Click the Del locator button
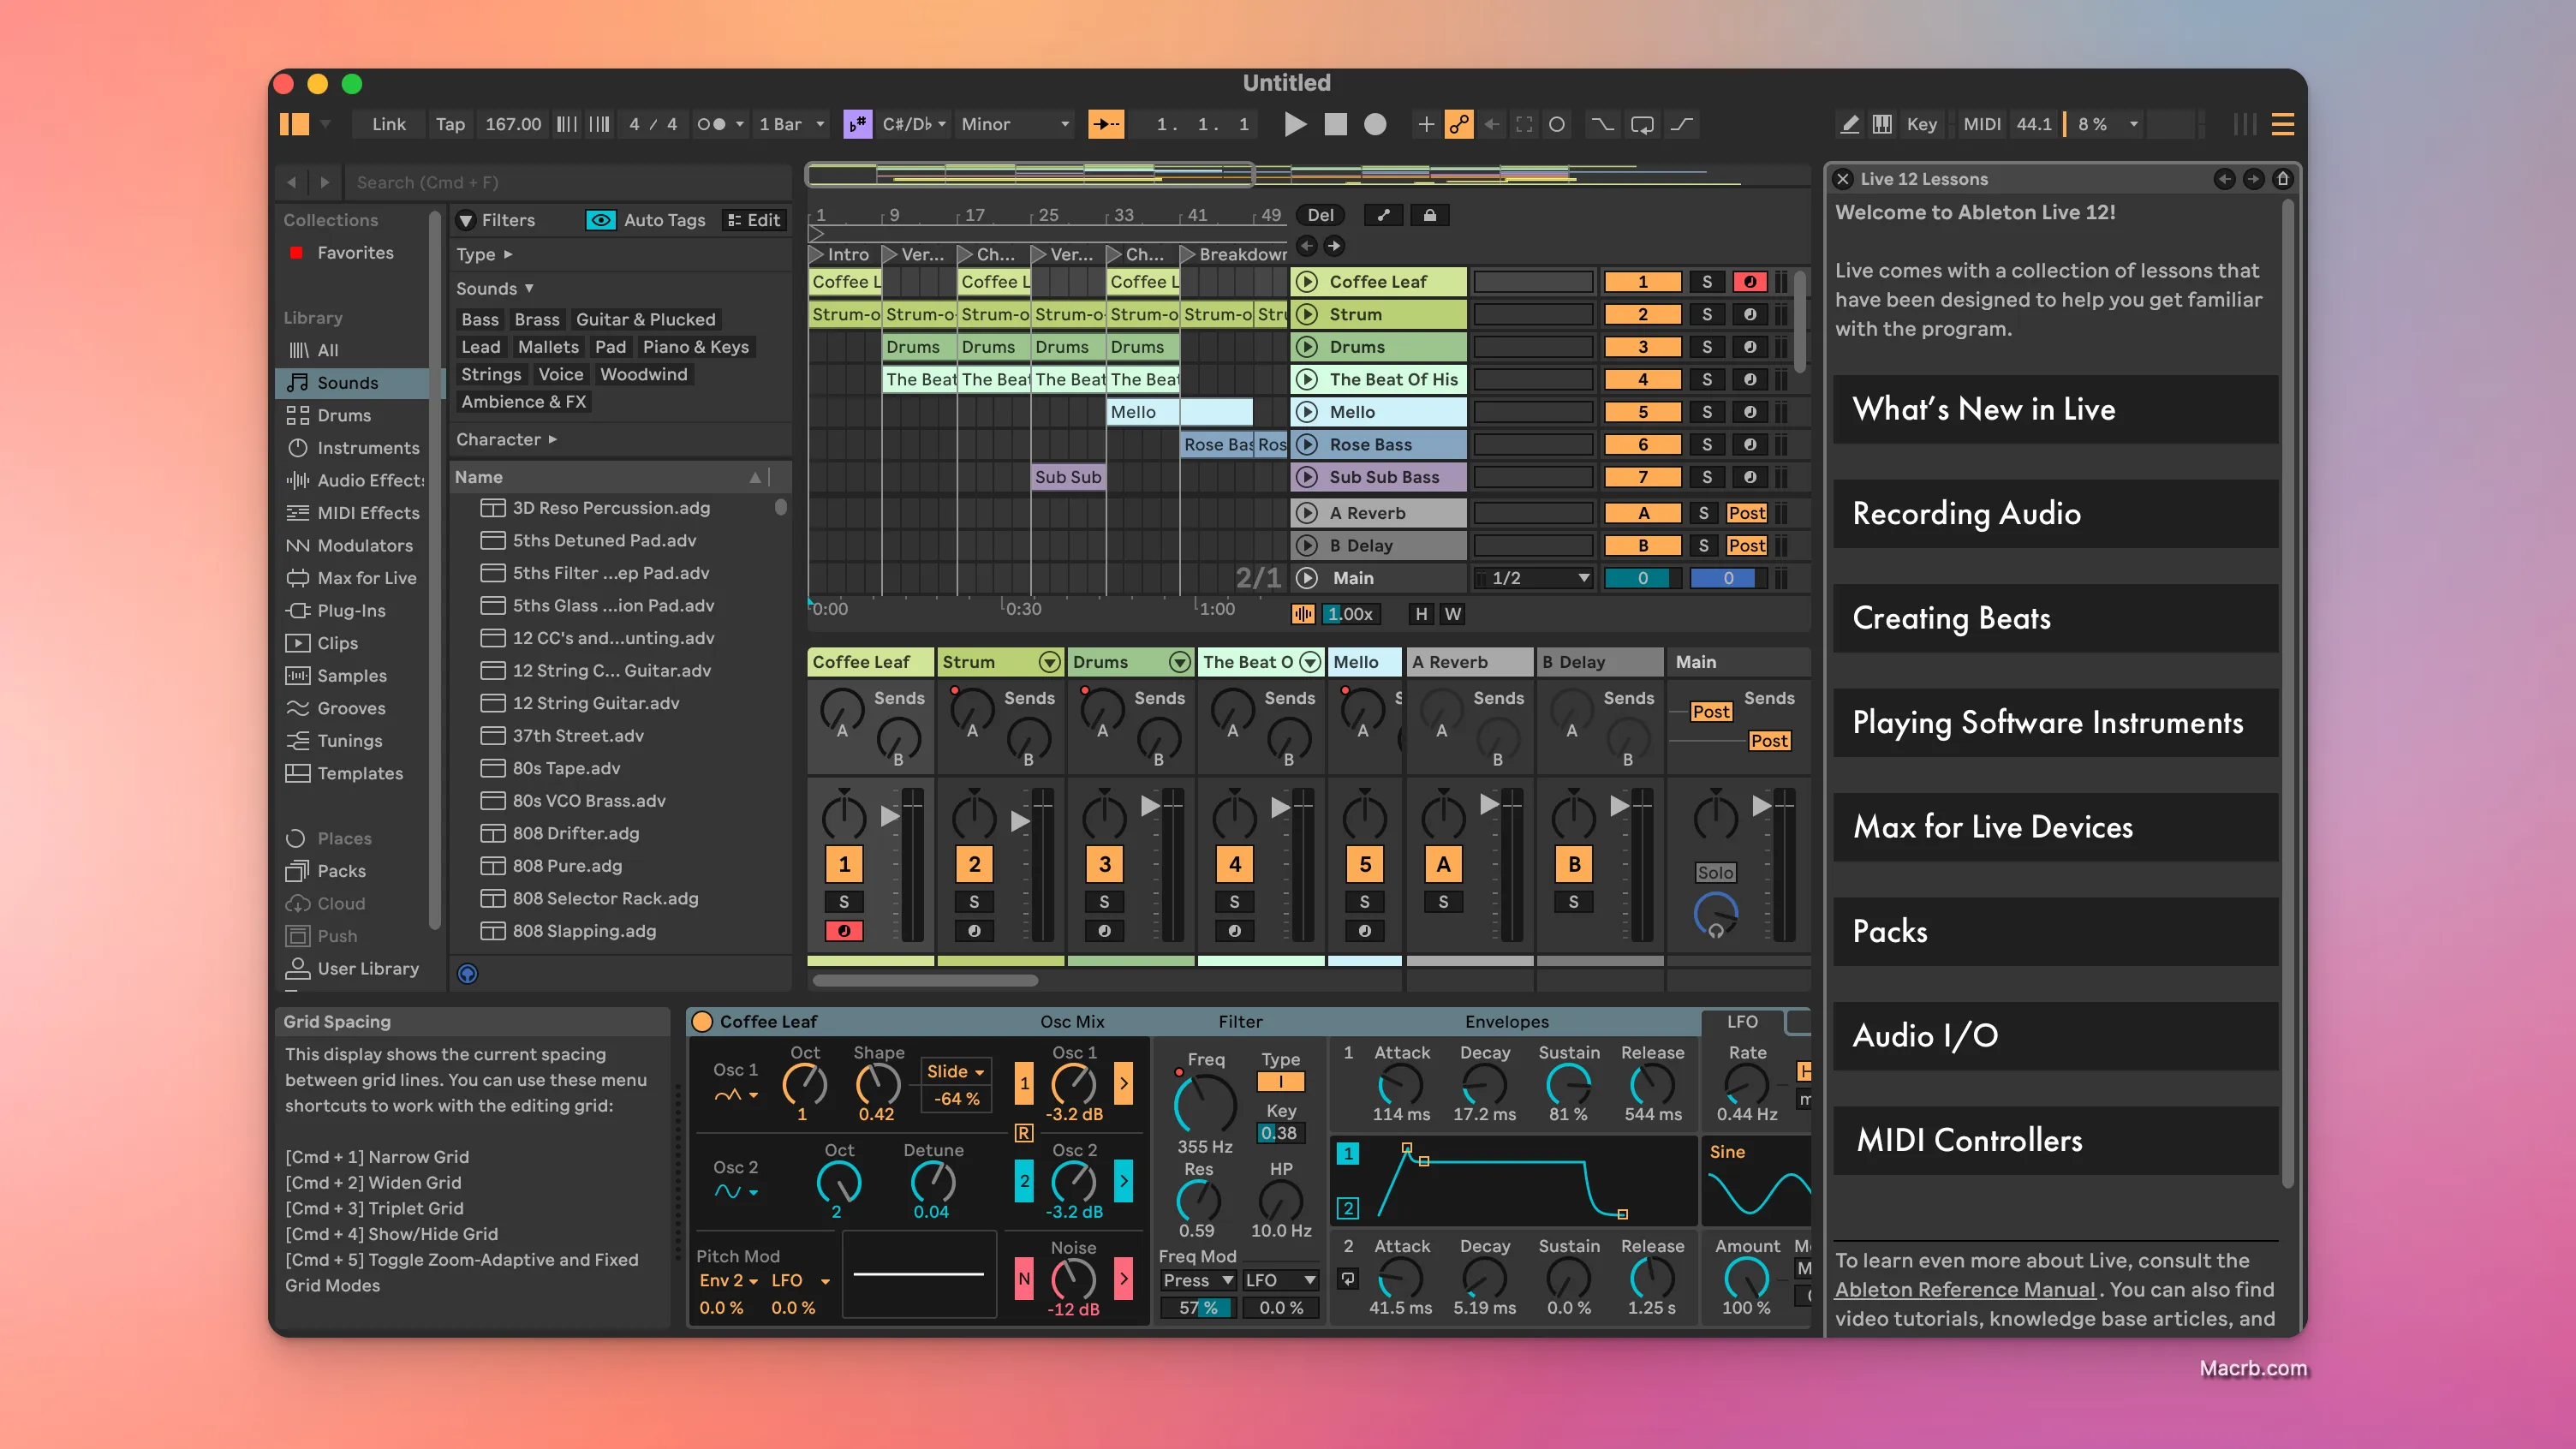The image size is (2576, 1449). click(x=1320, y=215)
